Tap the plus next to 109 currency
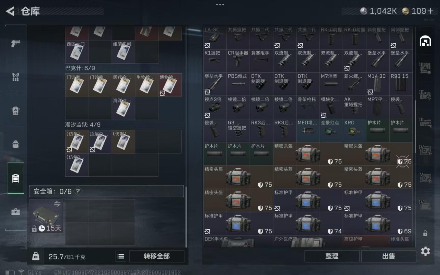Image resolution: width=440 pixels, height=275 pixels. [x=430, y=11]
